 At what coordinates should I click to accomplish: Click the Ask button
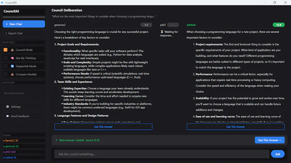tap(278, 154)
